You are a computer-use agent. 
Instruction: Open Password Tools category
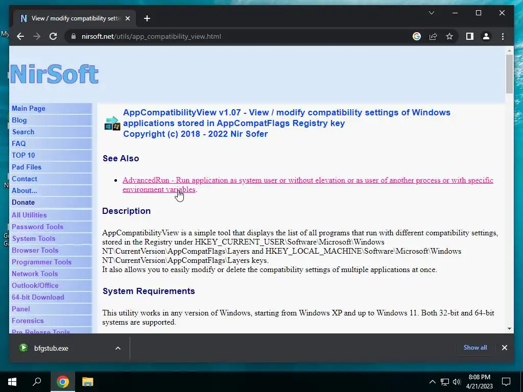pos(37,227)
